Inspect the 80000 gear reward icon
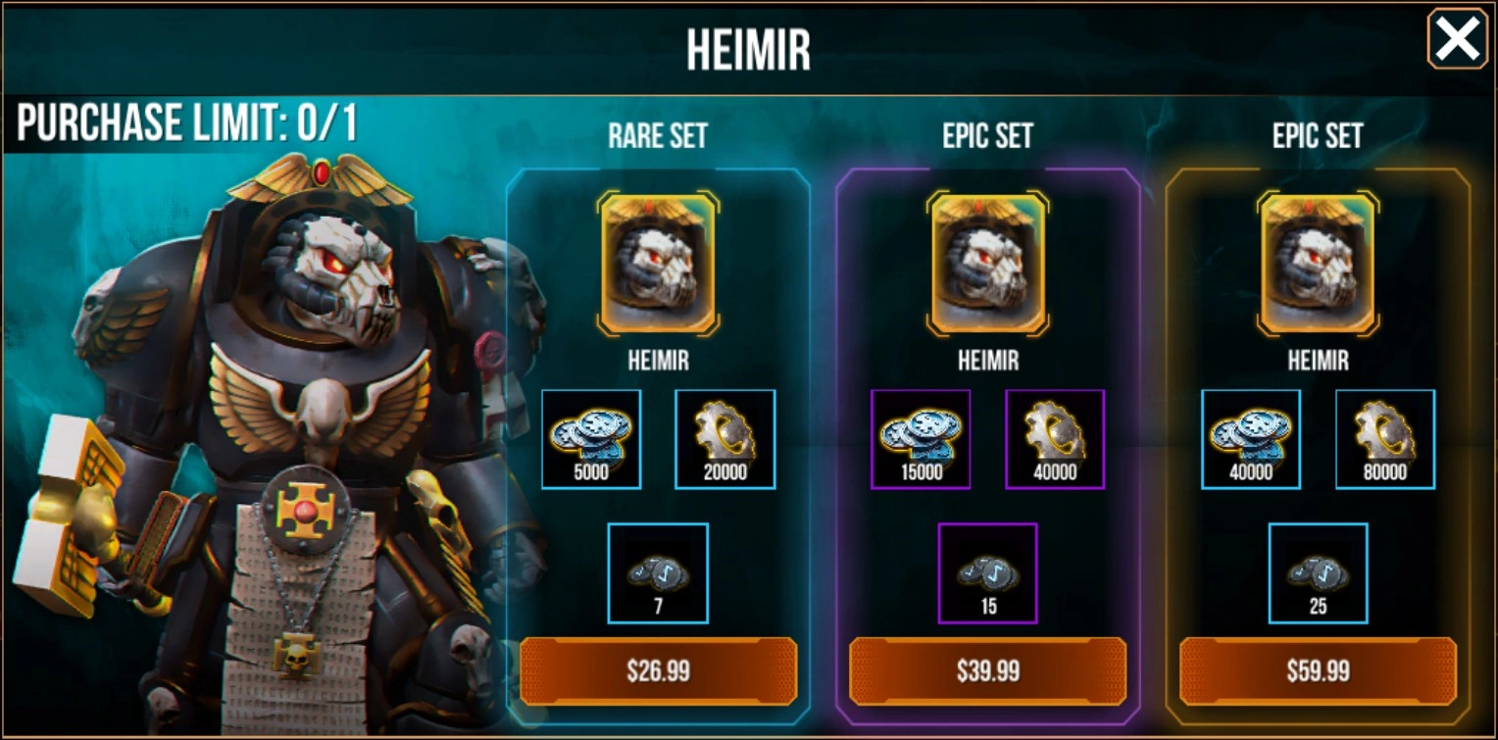This screenshot has width=1498, height=740. point(1385,439)
